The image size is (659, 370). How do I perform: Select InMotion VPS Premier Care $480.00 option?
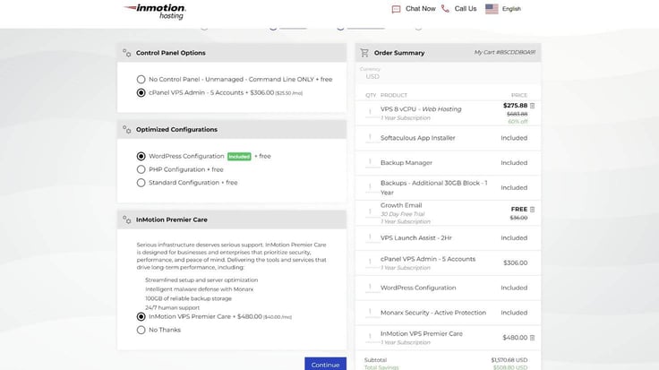click(141, 316)
